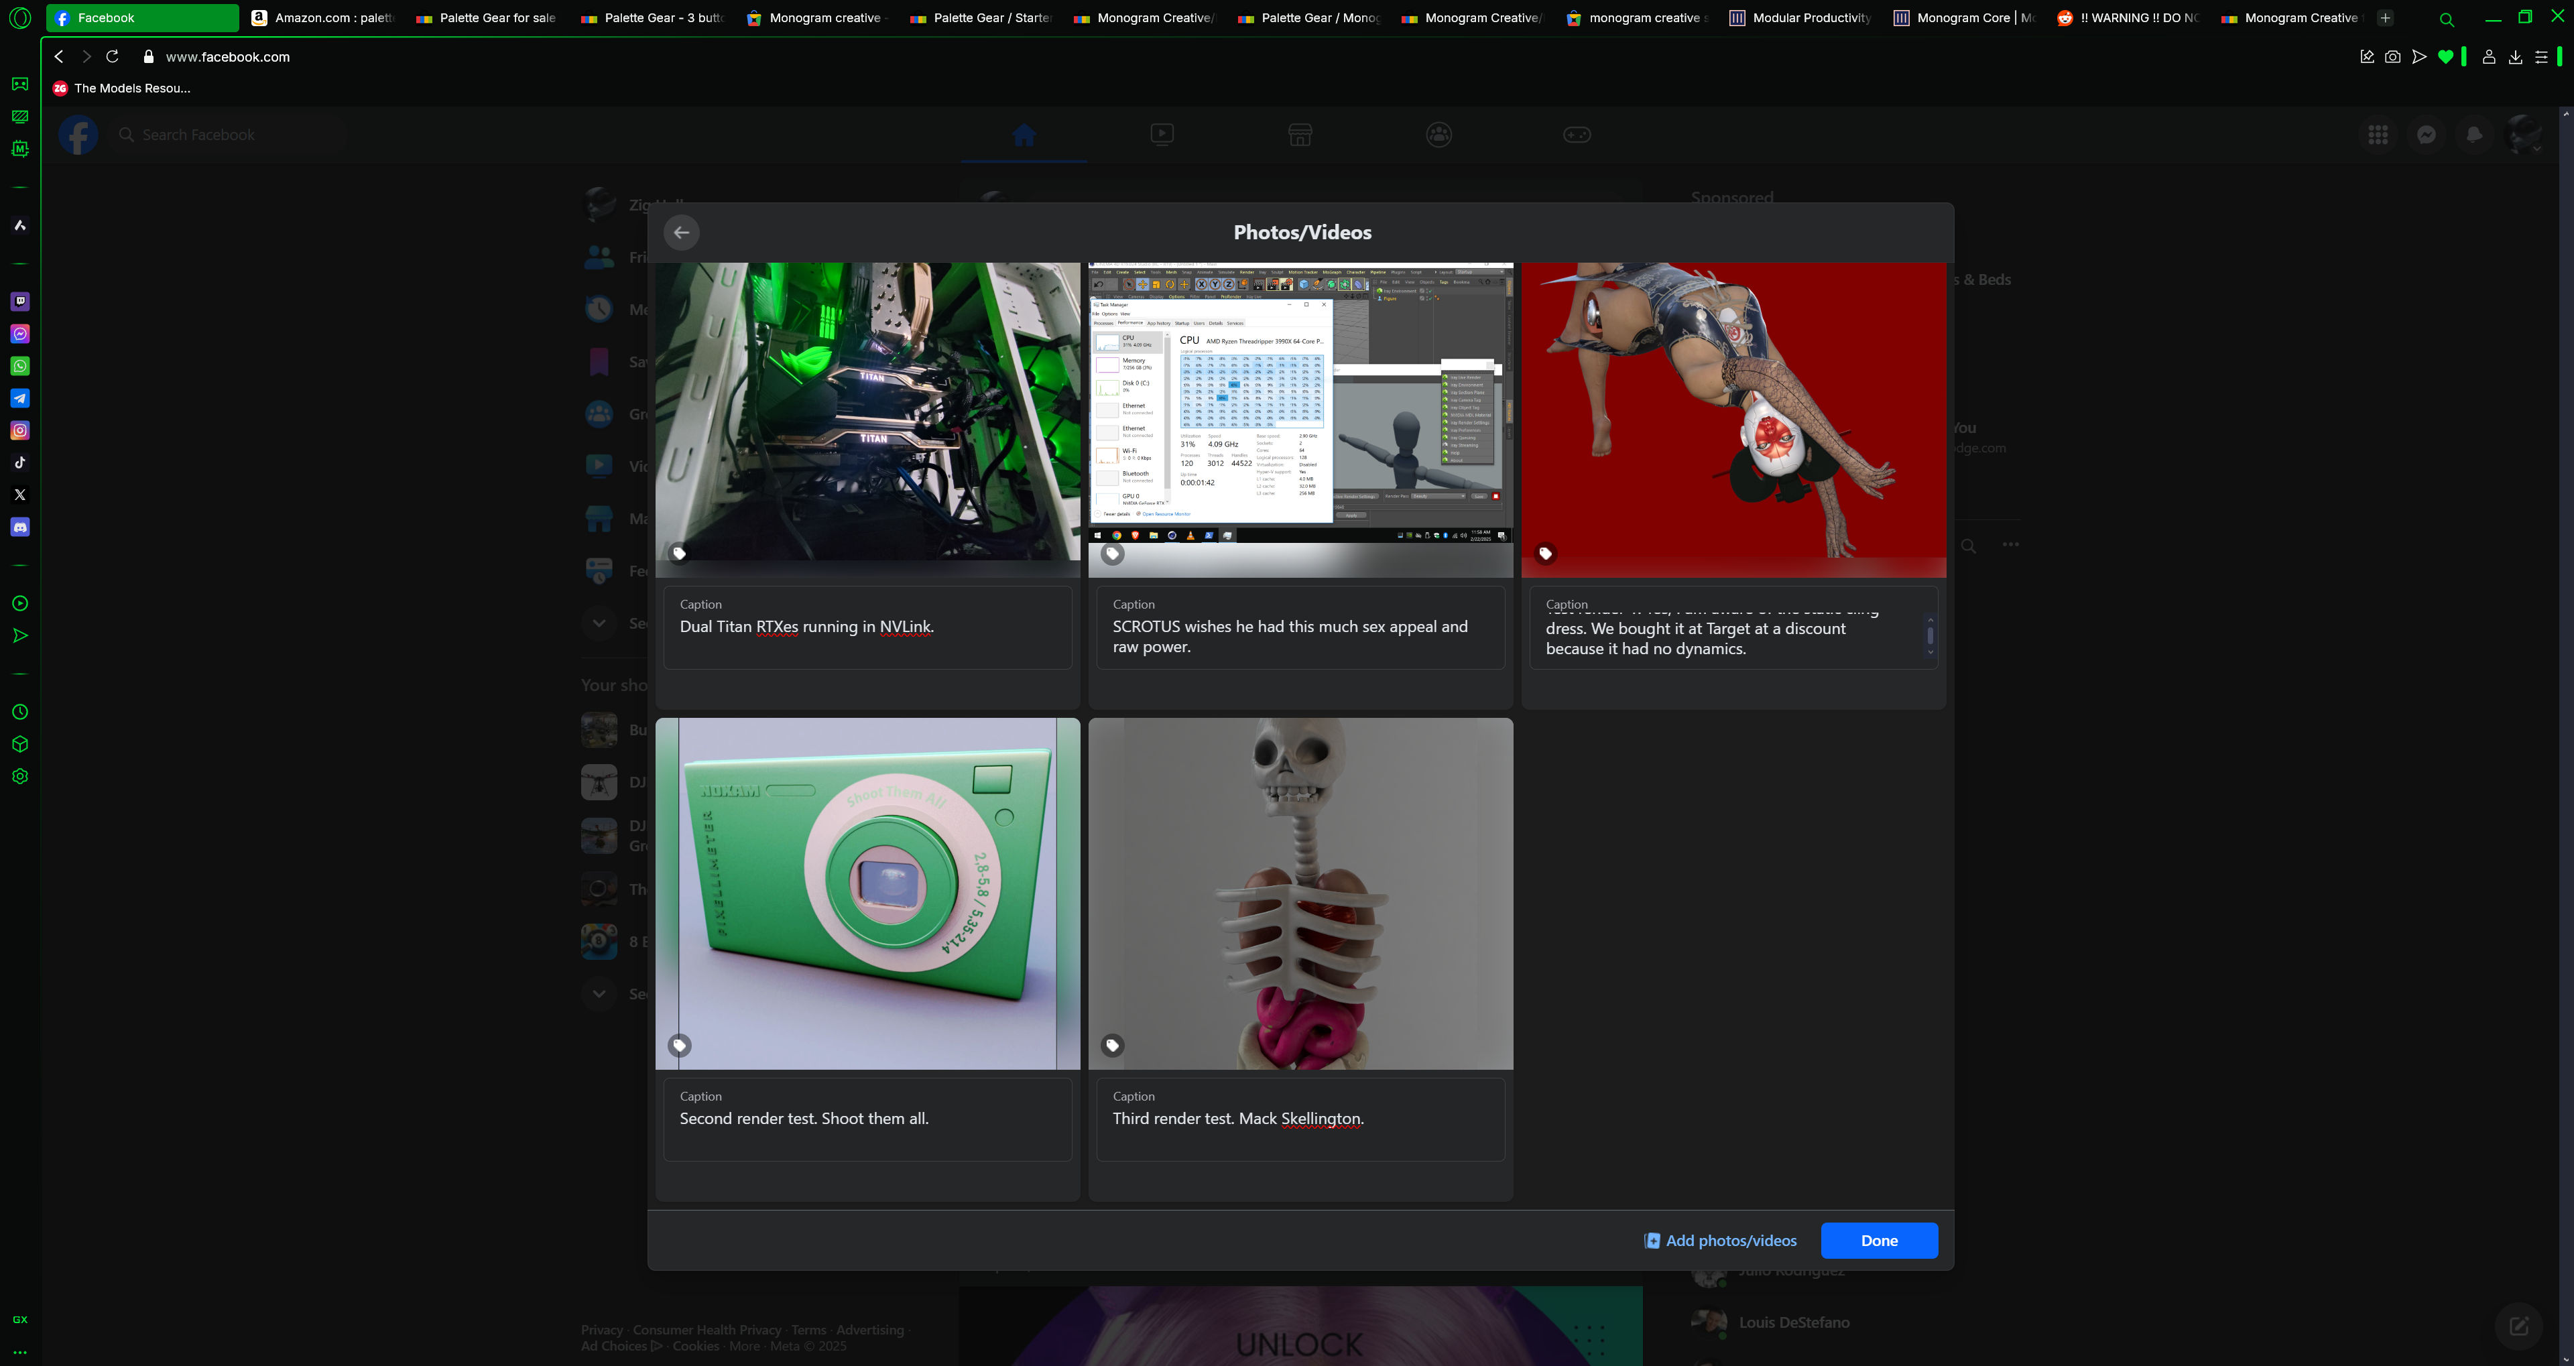
Task: Click the Add photos/videos link
Action: pyautogui.click(x=1721, y=1241)
